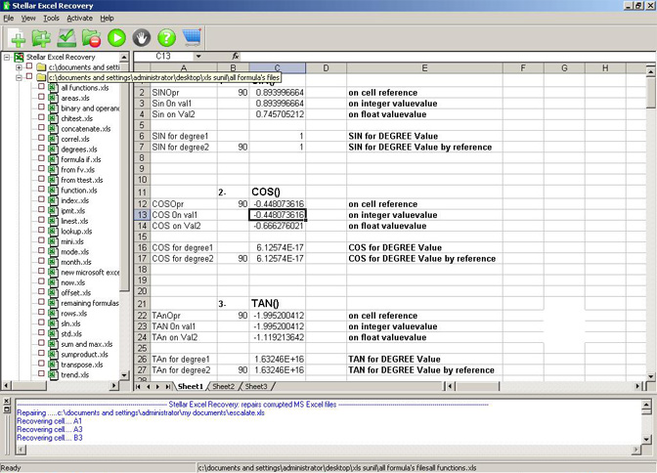
Task: Click log line 'Recovering cell.... A3'
Action: pos(50,429)
